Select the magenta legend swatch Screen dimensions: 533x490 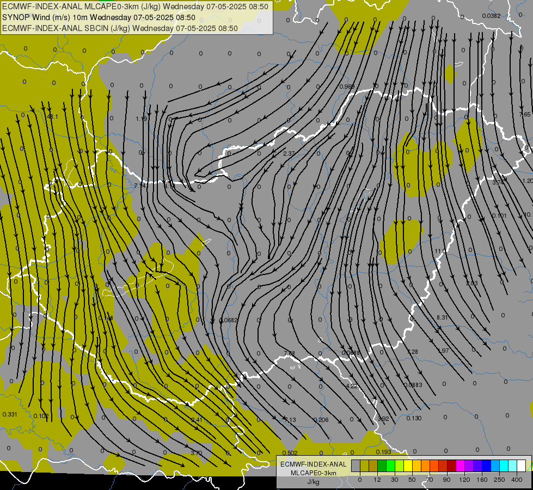point(460,465)
